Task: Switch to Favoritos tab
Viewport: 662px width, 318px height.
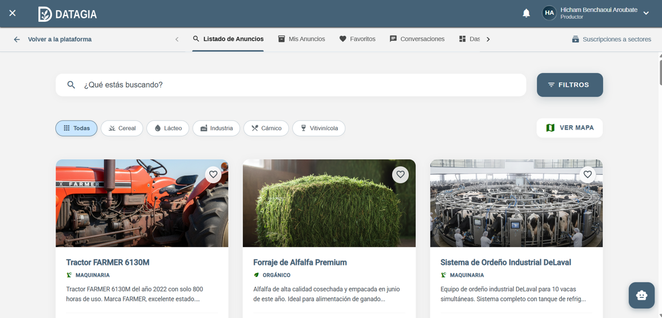Action: [x=357, y=39]
